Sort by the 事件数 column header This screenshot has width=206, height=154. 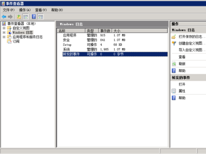pos(105,31)
